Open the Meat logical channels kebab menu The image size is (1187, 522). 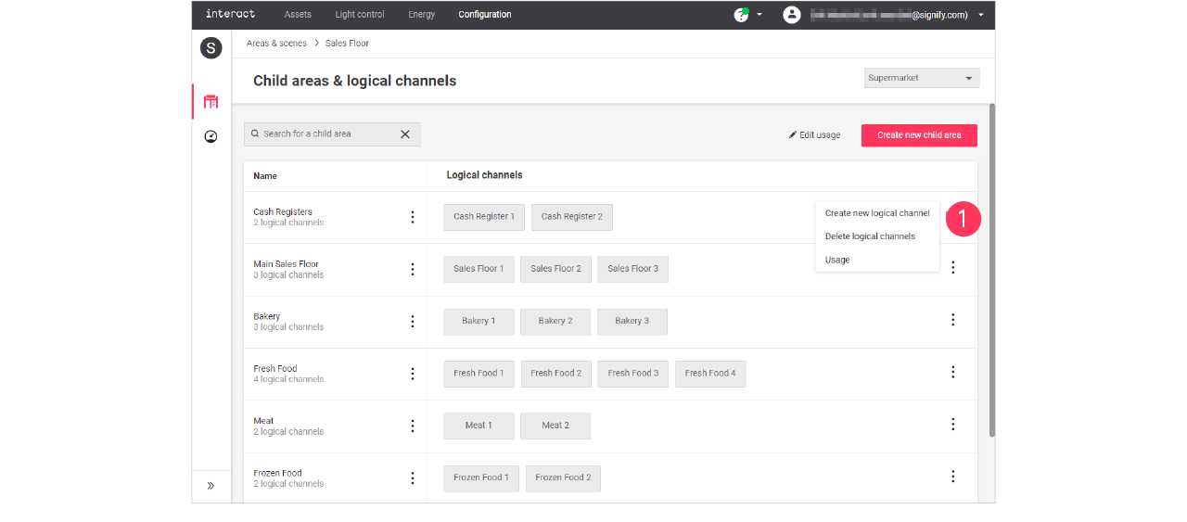pyautogui.click(x=952, y=424)
